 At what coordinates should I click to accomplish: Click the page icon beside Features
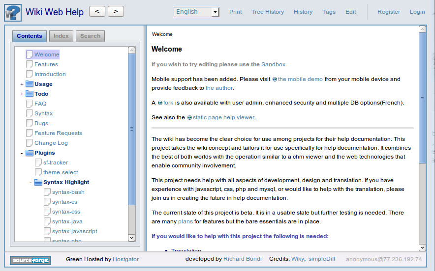coord(30,64)
